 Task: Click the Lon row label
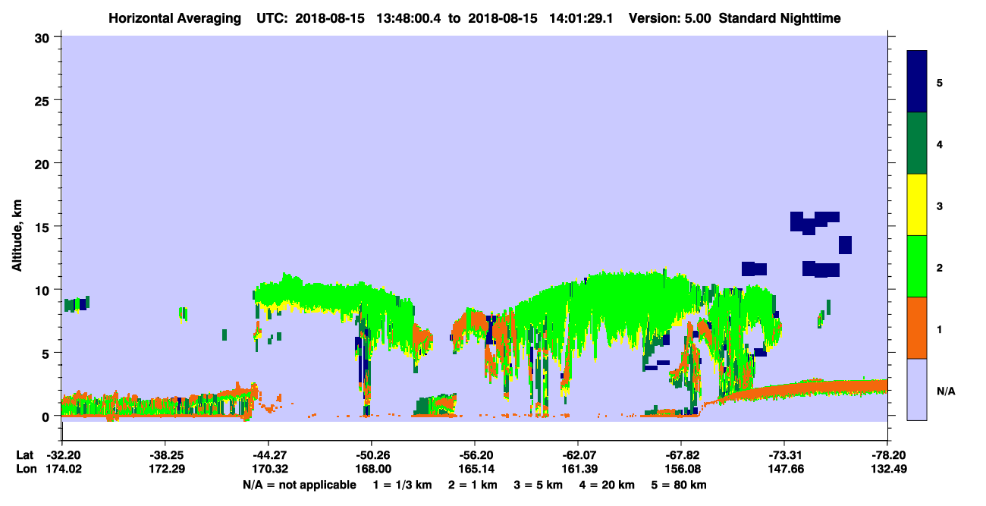pos(26,469)
